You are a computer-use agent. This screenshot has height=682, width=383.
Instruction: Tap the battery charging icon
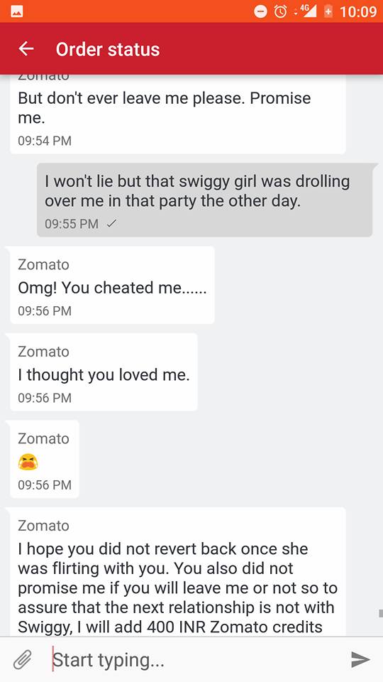(x=328, y=11)
